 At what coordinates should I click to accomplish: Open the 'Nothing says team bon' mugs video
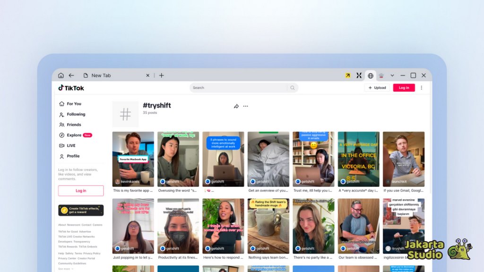coord(268,226)
